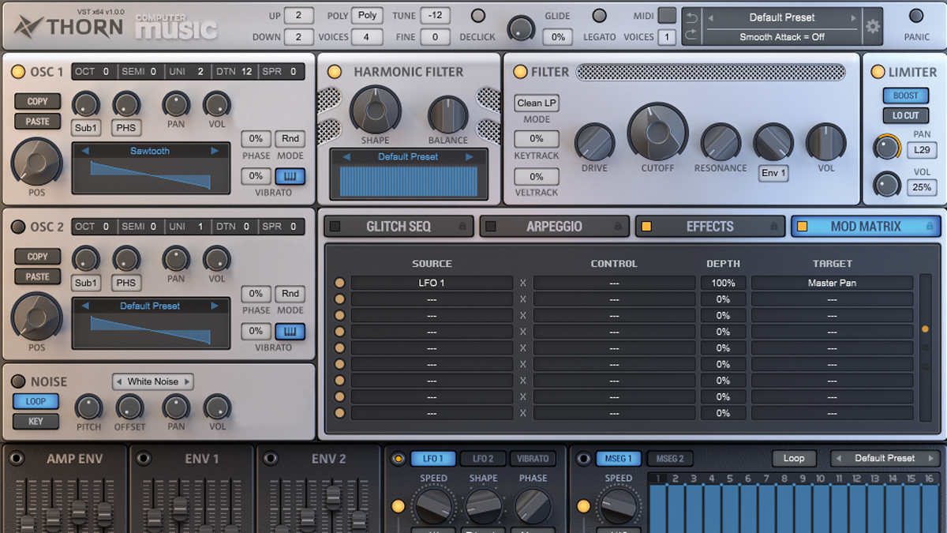Click the Noise Key button
The image size is (947, 533).
click(x=36, y=421)
